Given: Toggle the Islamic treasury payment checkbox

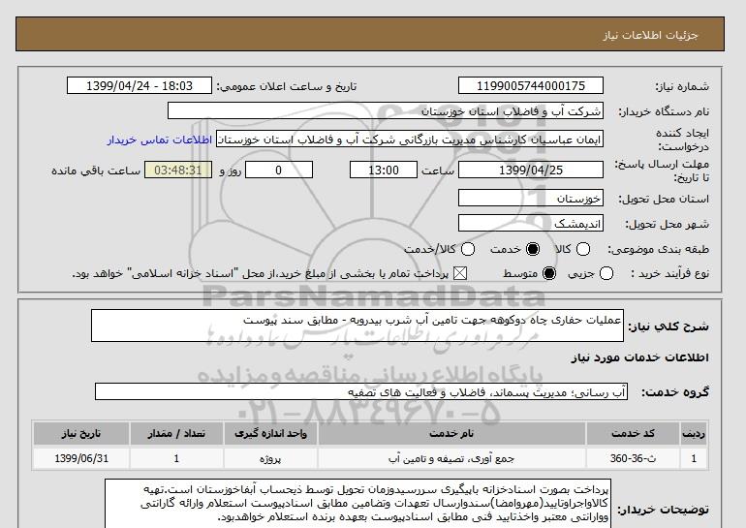Looking at the screenshot, I should (x=459, y=273).
